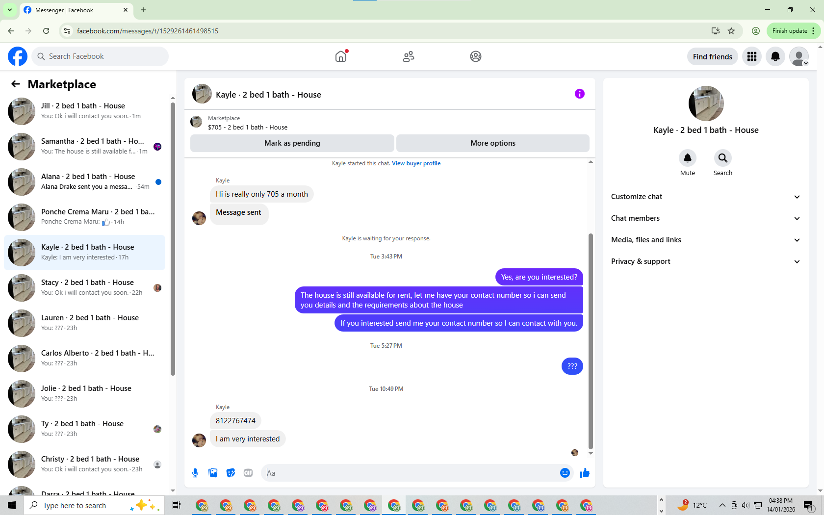Open the account profile avatar menu
This screenshot has height=515, width=824.
tap(799, 57)
